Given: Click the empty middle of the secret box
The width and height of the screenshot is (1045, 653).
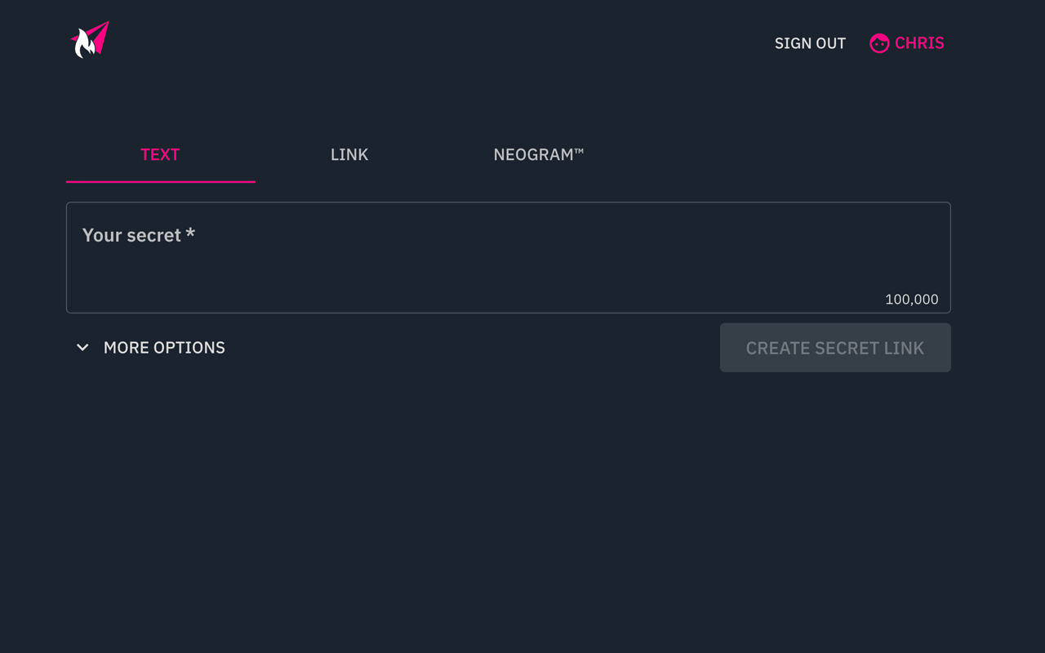Looking at the screenshot, I should tap(508, 265).
